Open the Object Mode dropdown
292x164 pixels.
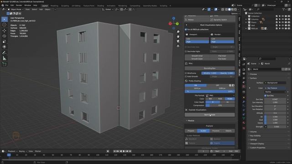pyautogui.click(x=16, y=9)
